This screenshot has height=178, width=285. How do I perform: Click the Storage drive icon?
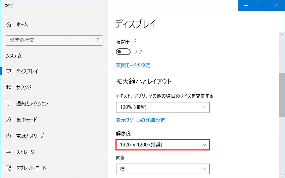tap(9, 152)
